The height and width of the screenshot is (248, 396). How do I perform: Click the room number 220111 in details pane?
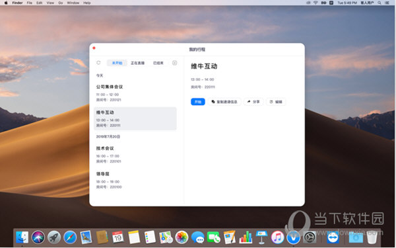210,87
